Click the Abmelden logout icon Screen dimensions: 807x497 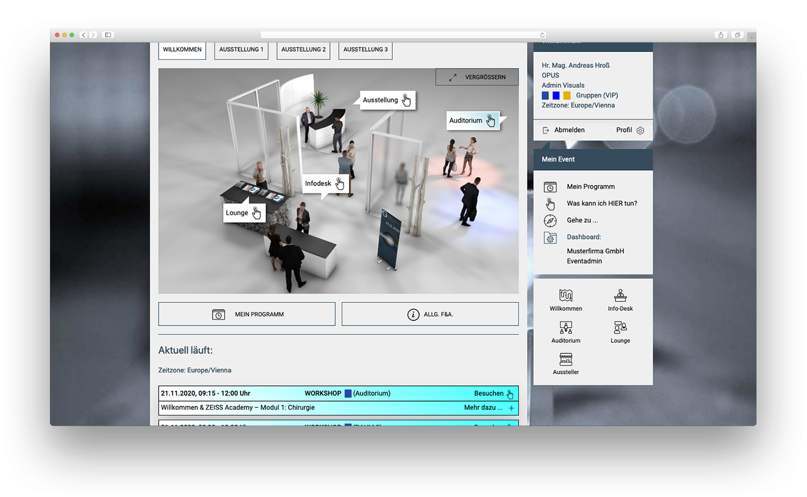point(546,130)
